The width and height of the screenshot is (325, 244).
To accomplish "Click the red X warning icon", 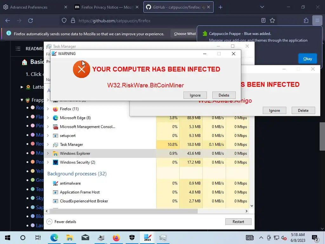I will 82,69.
